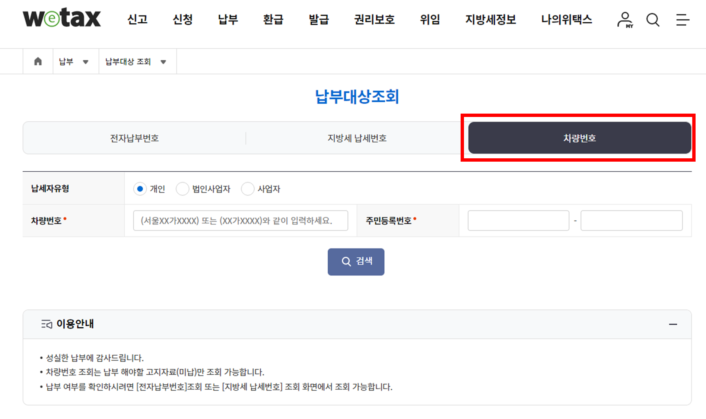Open the 권리보호 menu
Image resolution: width=706 pixels, height=419 pixels.
pos(374,20)
